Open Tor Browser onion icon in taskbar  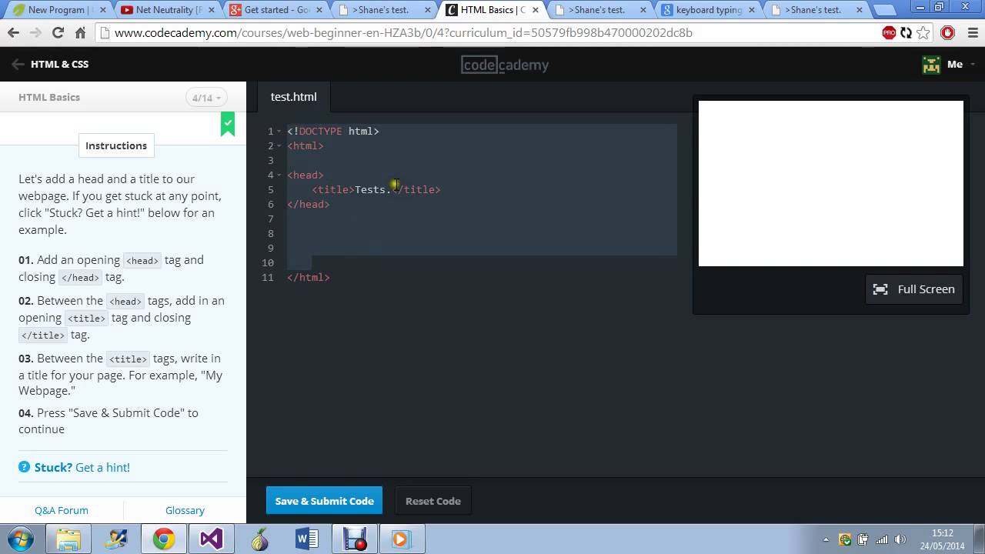[259, 539]
